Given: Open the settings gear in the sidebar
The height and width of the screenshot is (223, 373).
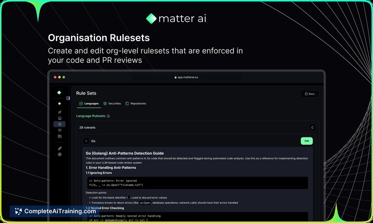Looking at the screenshot, I should tap(60, 154).
